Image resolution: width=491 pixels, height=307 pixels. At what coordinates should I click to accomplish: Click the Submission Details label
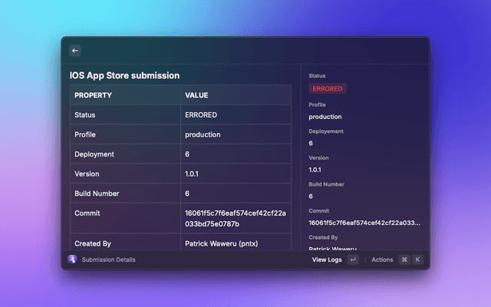(x=108, y=259)
